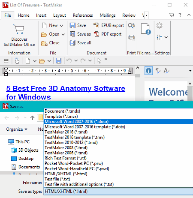Open document info File manager icon
Screen dimensions: 193x198
click(146, 29)
